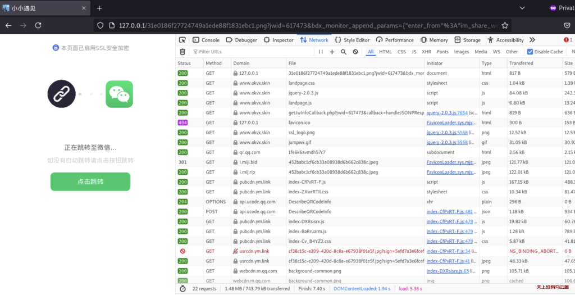Reload the page with refresh icon
This screenshot has width=575, height=295.
pos(38,25)
